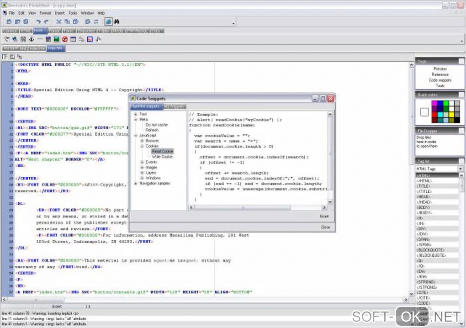Click the Replace arrows toolbar icon
This screenshot has width=466, height=328.
coord(96,21)
